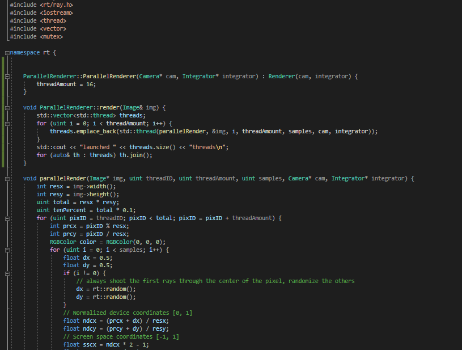Click the Image& img parameter in render

click(x=141, y=108)
